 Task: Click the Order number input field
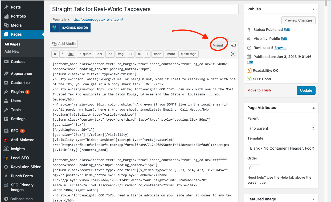coord(254,168)
